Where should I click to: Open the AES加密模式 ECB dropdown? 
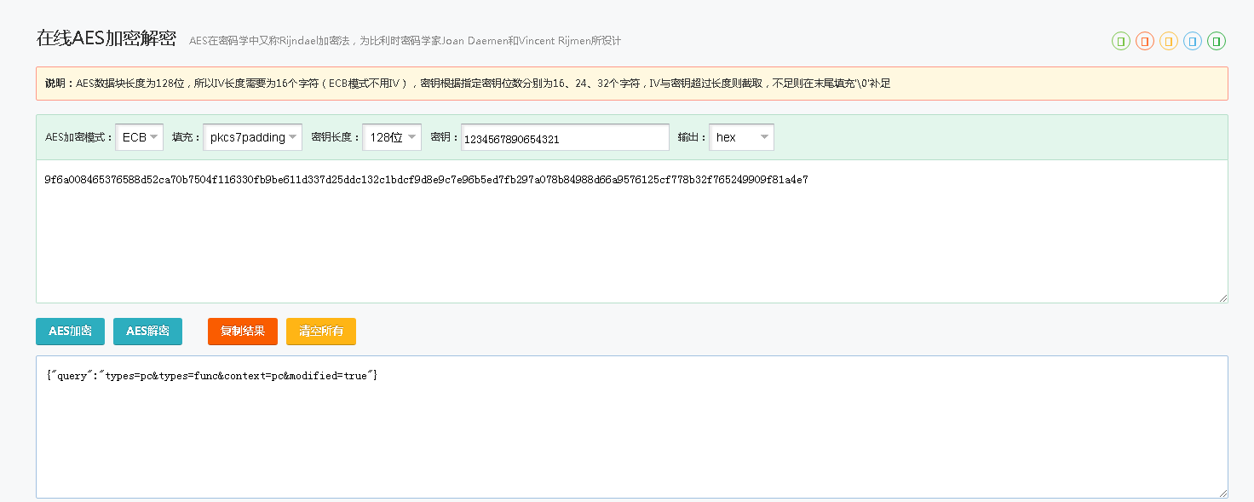pyautogui.click(x=140, y=137)
